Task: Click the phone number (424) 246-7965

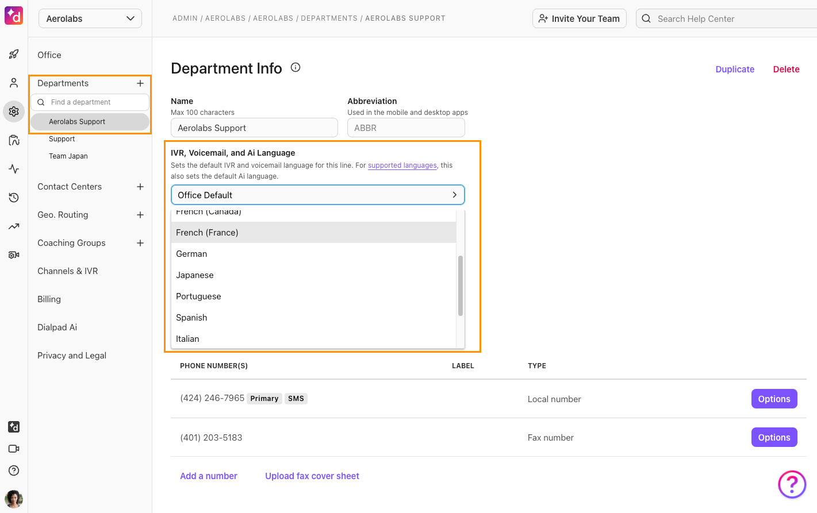Action: click(212, 398)
